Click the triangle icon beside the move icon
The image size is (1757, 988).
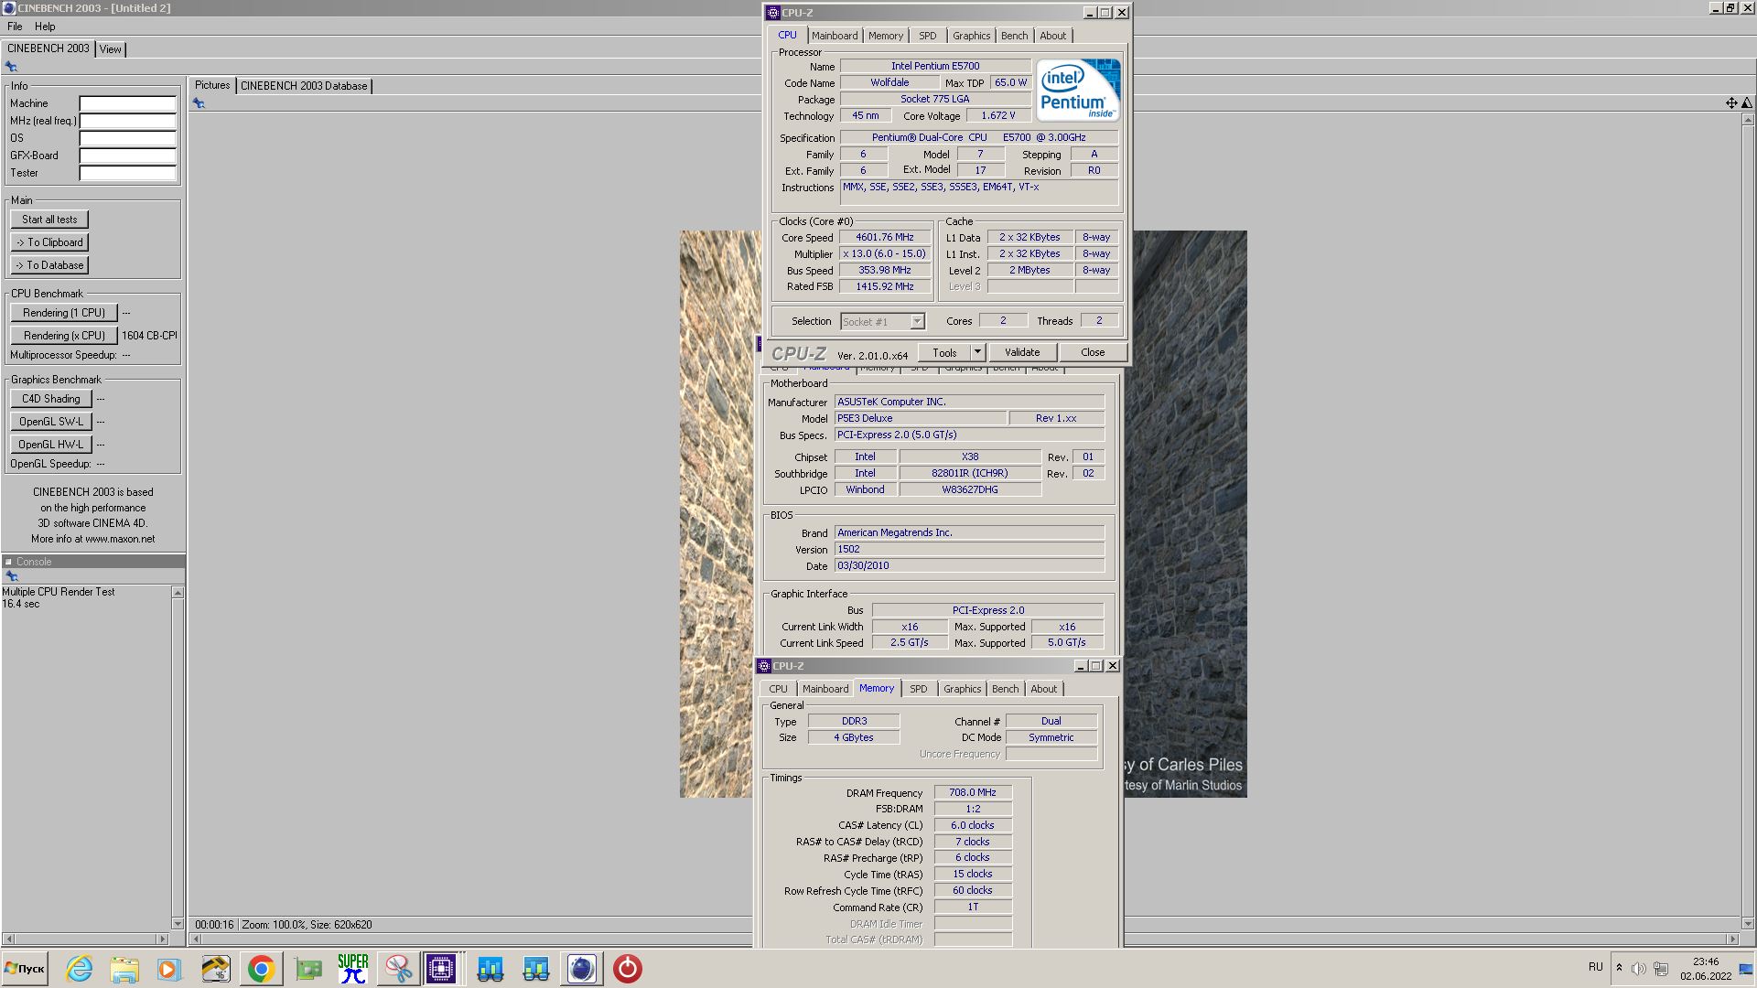(x=1746, y=103)
